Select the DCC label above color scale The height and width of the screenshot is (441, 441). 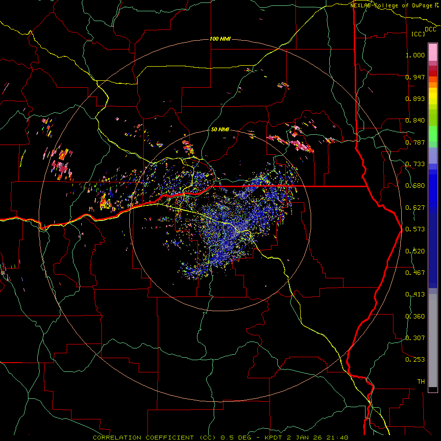(x=430, y=29)
